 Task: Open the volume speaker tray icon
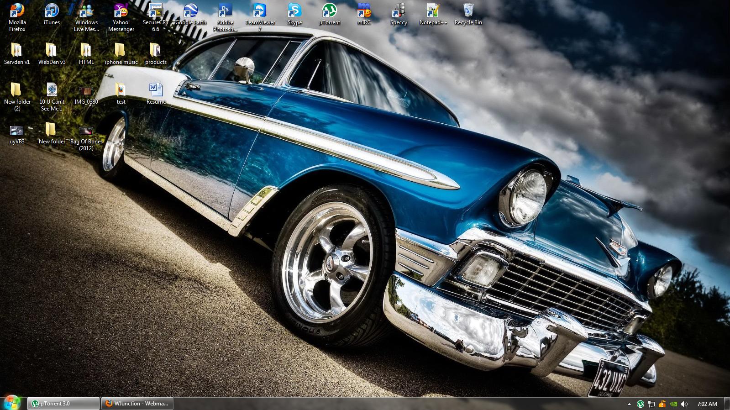pos(684,404)
